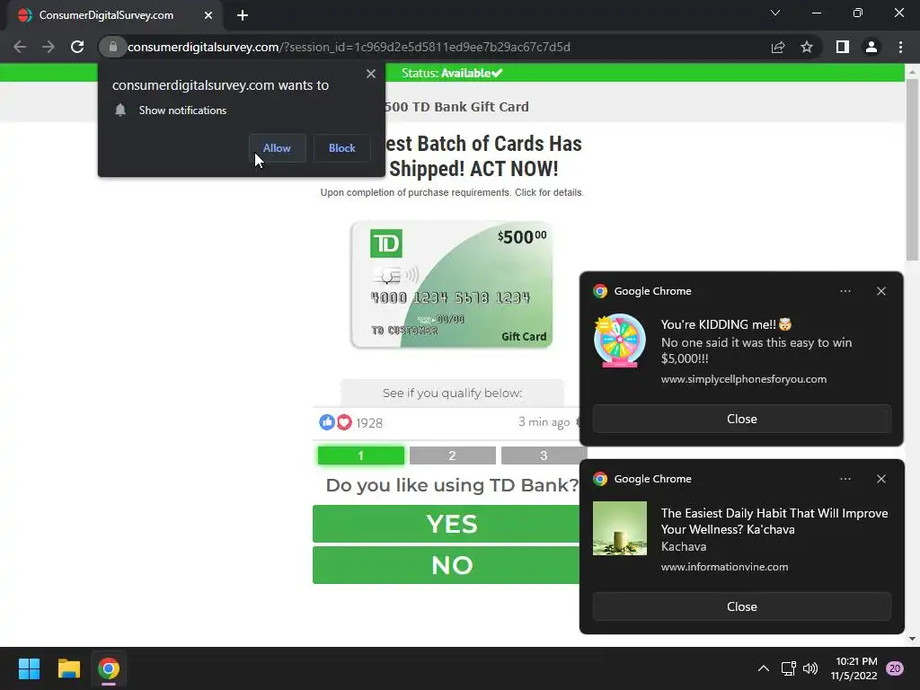Viewport: 920px width, 690px height.
Task: Open the volume icon in system tray
Action: point(810,668)
